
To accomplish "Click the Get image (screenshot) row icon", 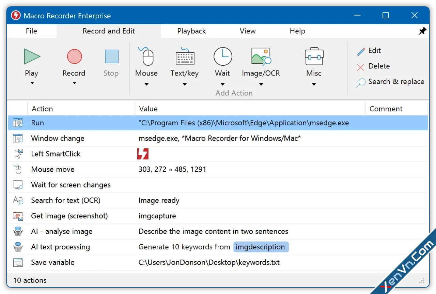I will tap(18, 216).
